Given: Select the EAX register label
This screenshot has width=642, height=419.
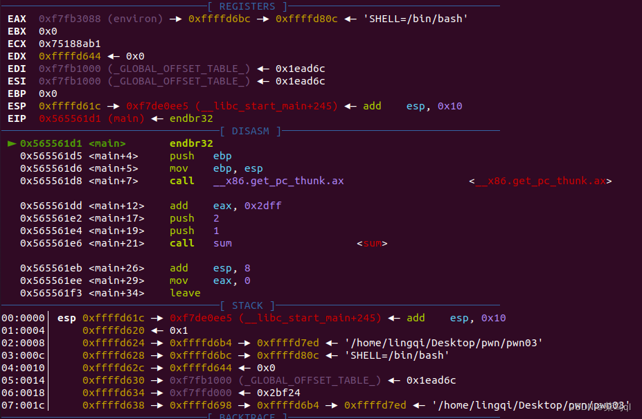Looking at the screenshot, I should point(17,19).
